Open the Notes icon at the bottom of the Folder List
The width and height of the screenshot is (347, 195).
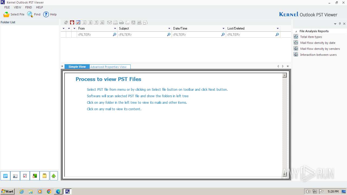pos(44,176)
